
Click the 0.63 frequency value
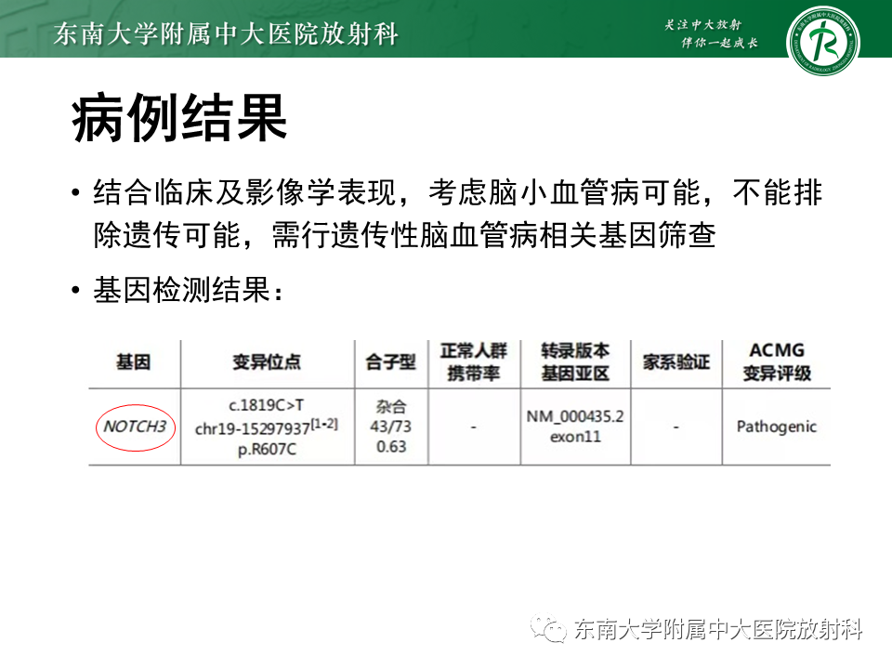[x=391, y=444]
